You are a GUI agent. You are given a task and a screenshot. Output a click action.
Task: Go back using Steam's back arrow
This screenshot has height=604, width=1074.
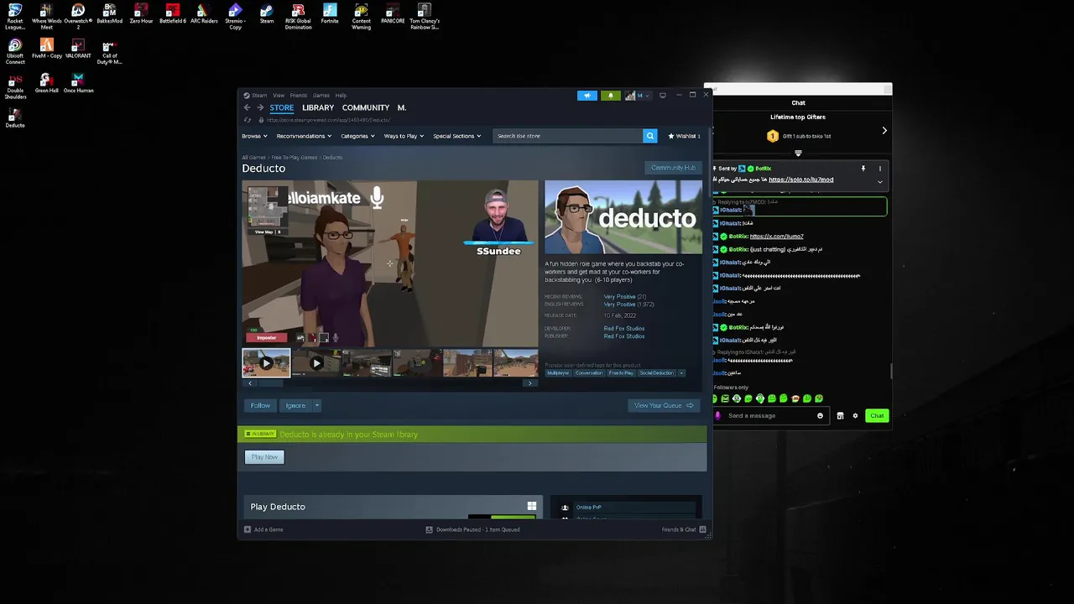click(248, 107)
